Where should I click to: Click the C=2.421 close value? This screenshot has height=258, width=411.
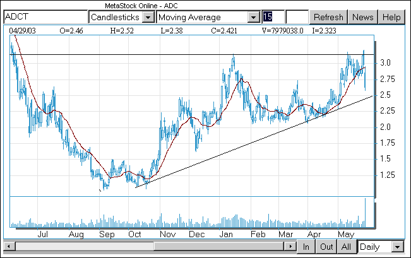click(224, 31)
